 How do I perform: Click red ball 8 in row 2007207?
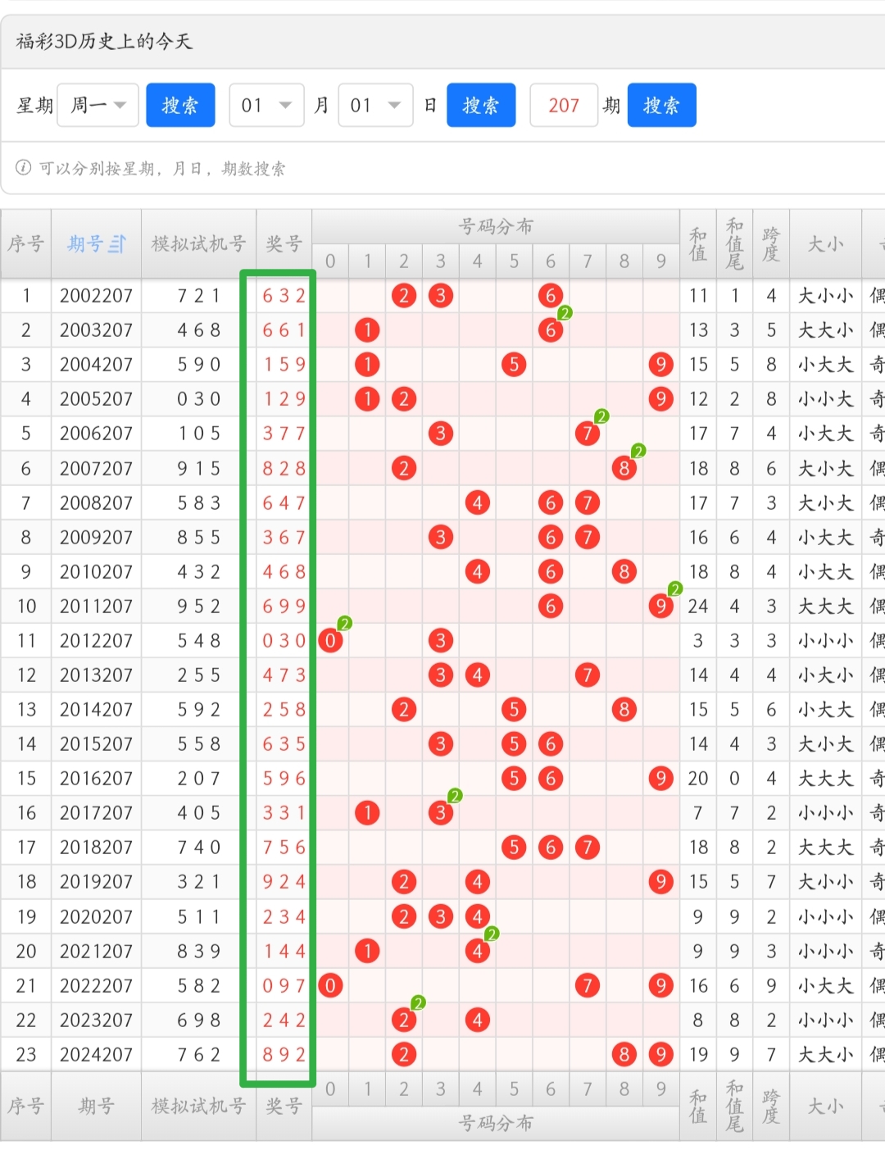pyautogui.click(x=624, y=469)
